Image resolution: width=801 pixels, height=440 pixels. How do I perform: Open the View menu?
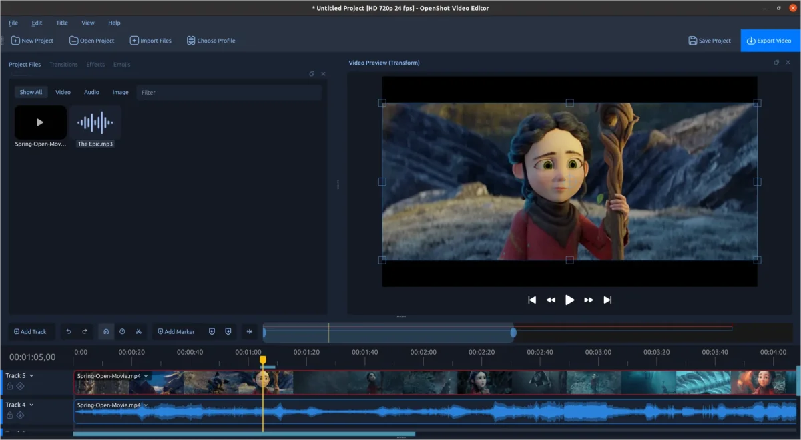coord(88,23)
